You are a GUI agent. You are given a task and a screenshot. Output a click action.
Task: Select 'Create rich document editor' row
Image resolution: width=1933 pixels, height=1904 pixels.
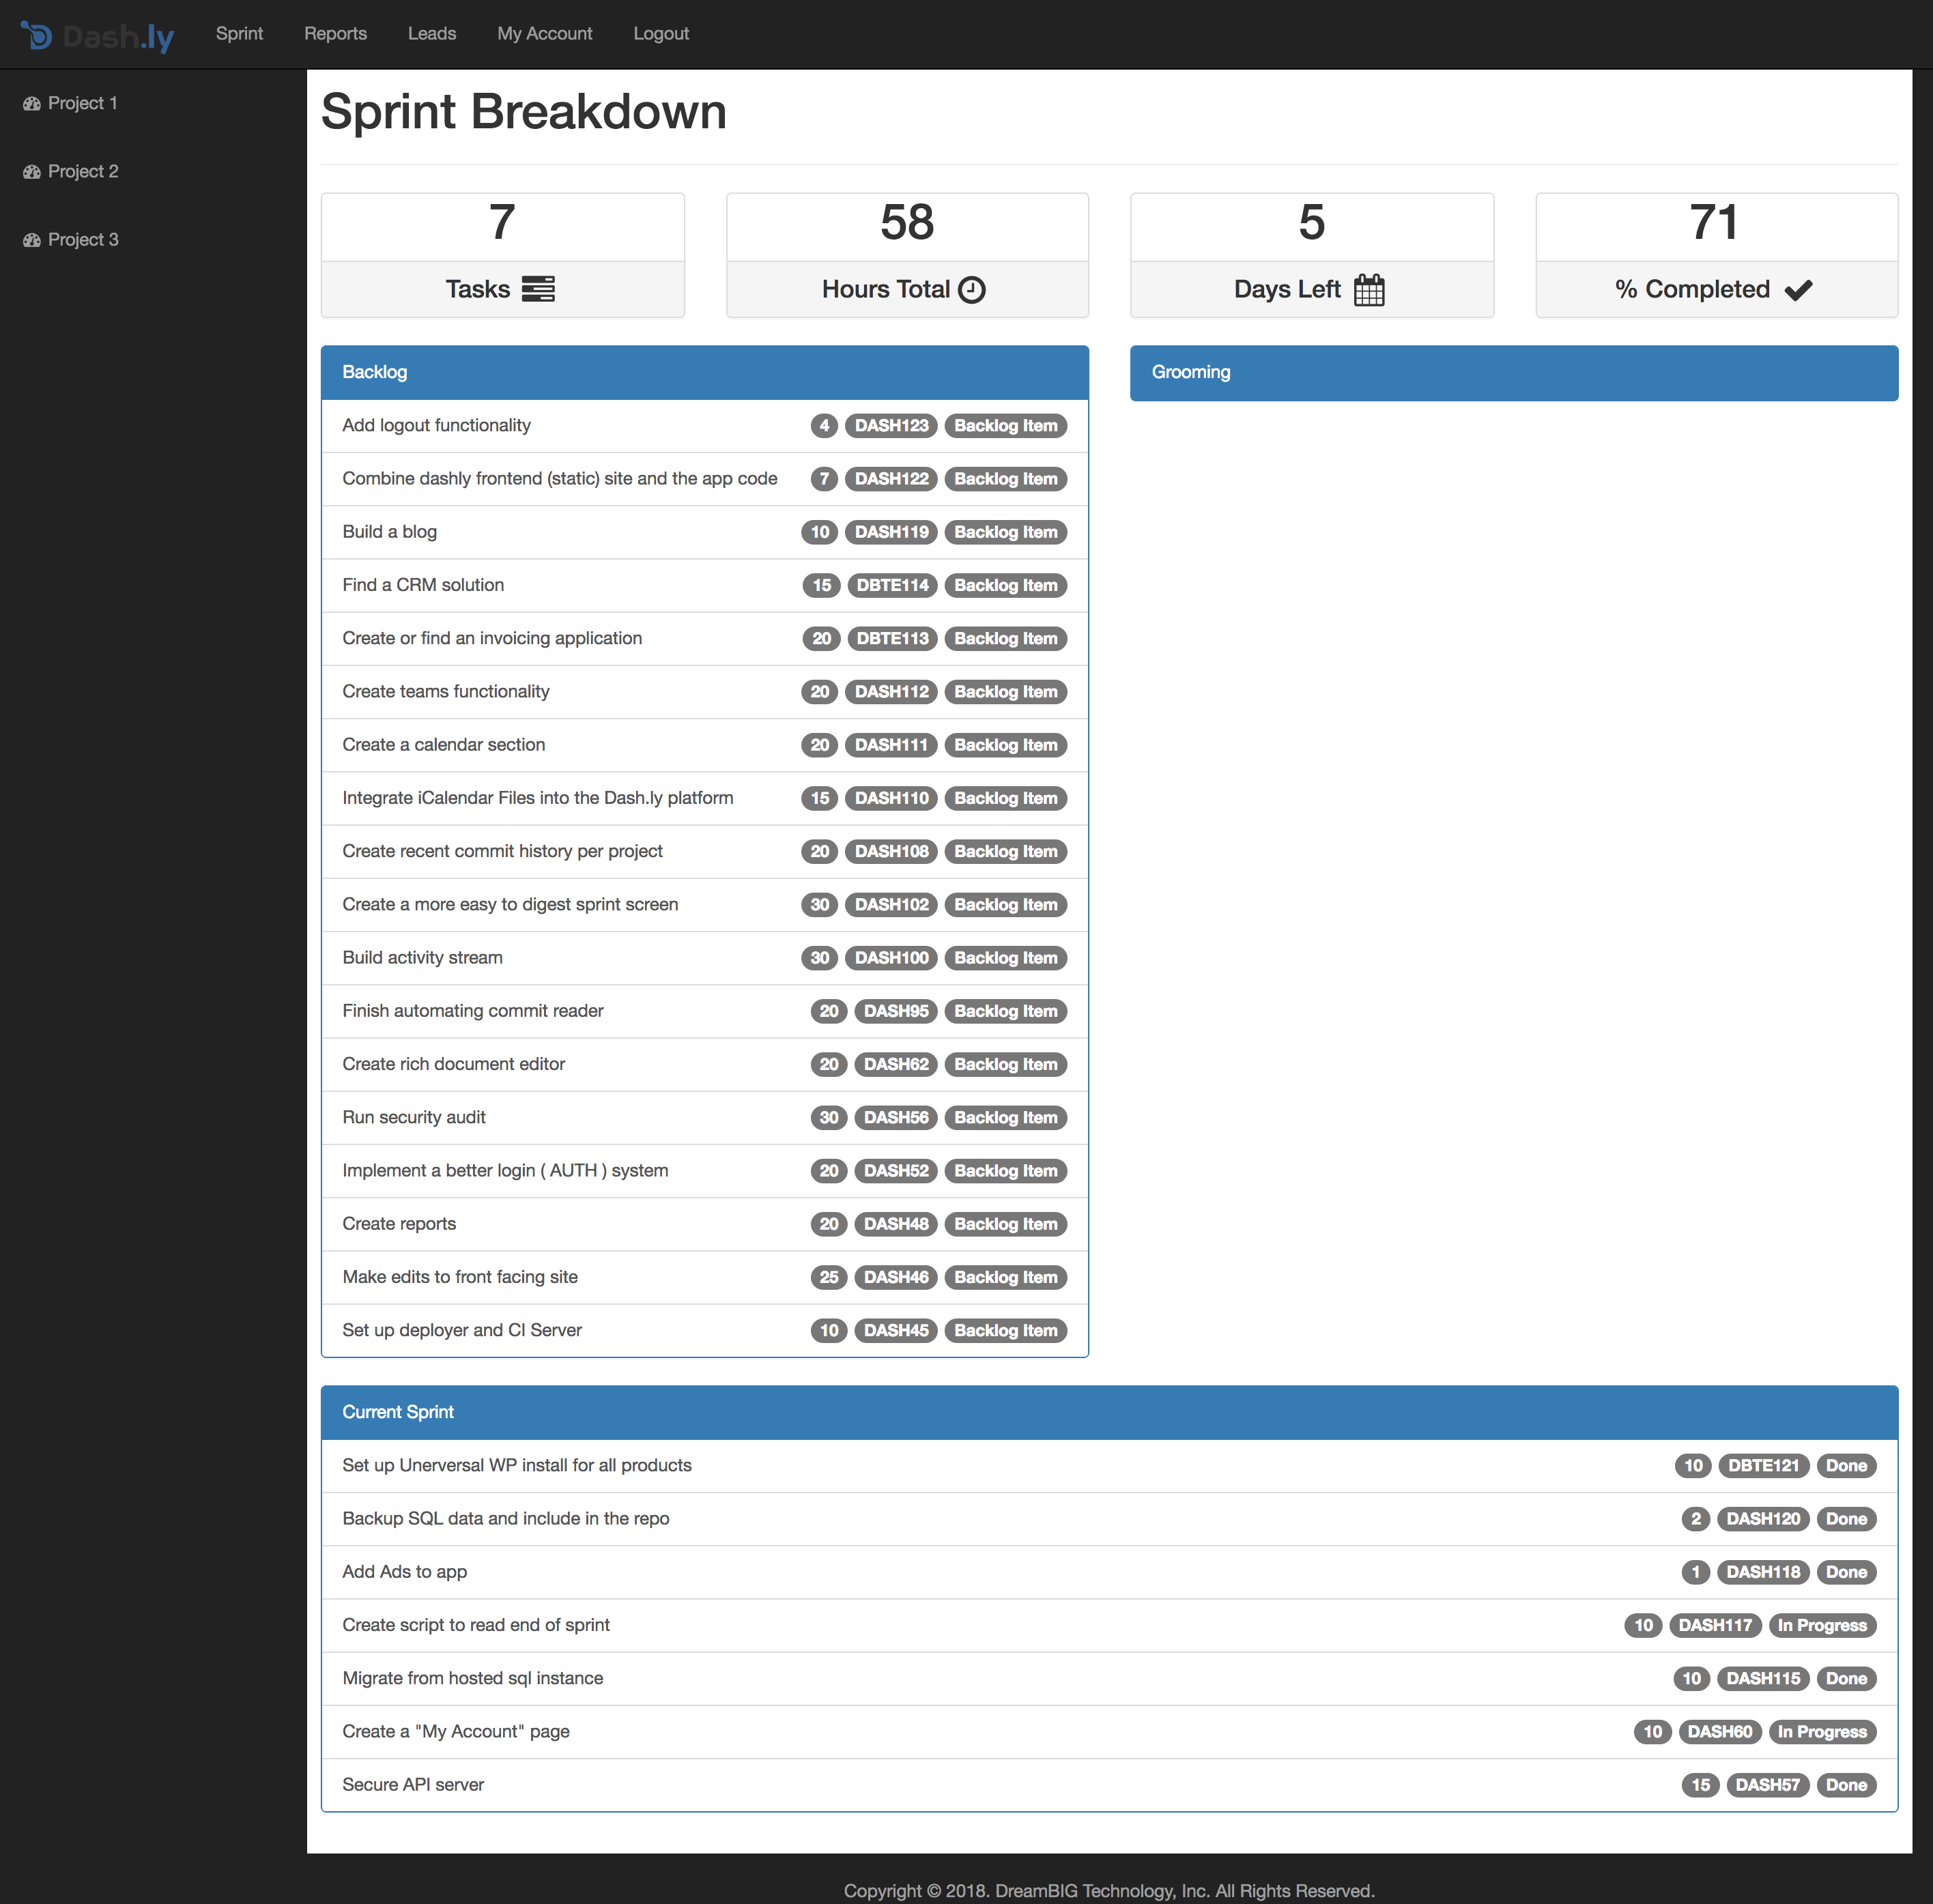point(705,1064)
